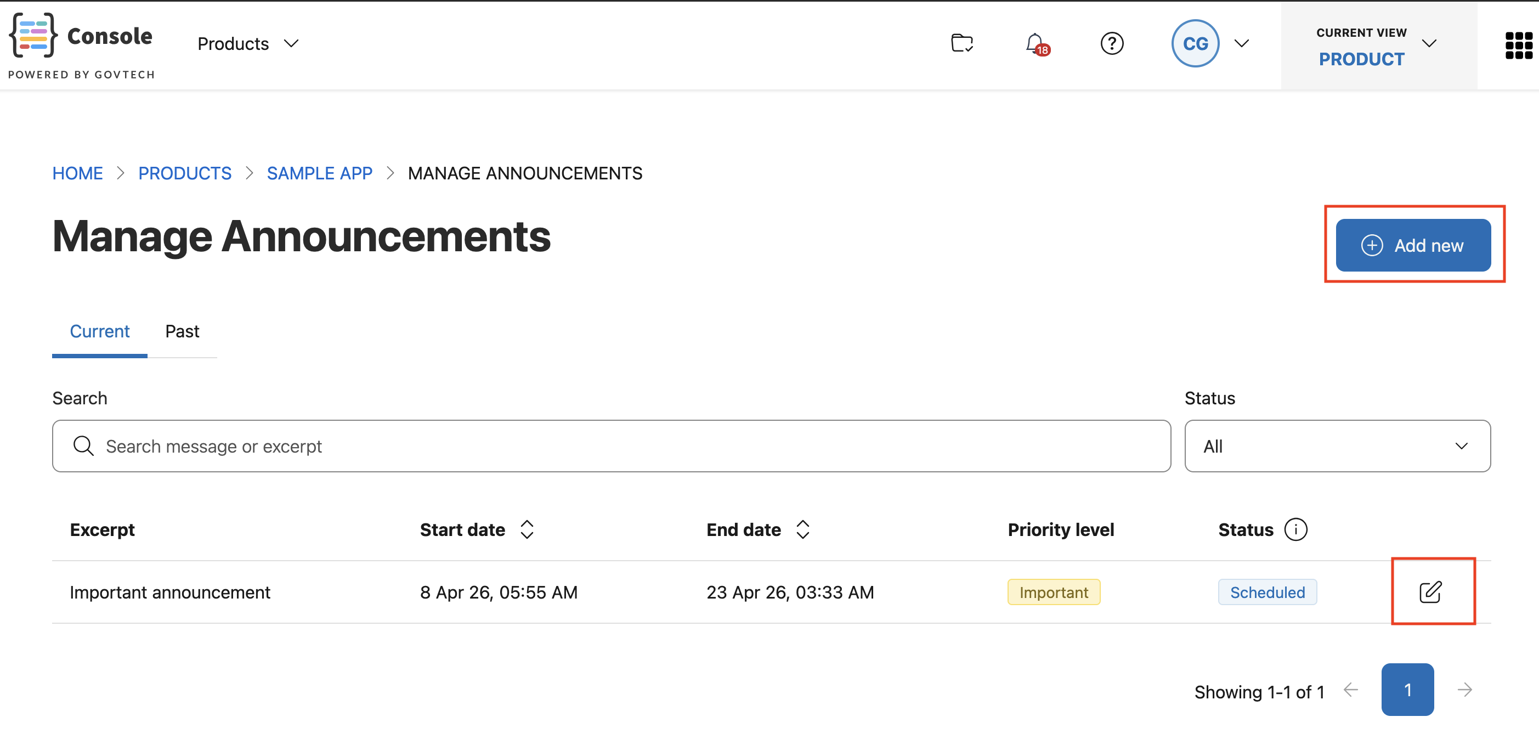Sort by End date arrows
This screenshot has width=1539, height=756.
click(802, 529)
